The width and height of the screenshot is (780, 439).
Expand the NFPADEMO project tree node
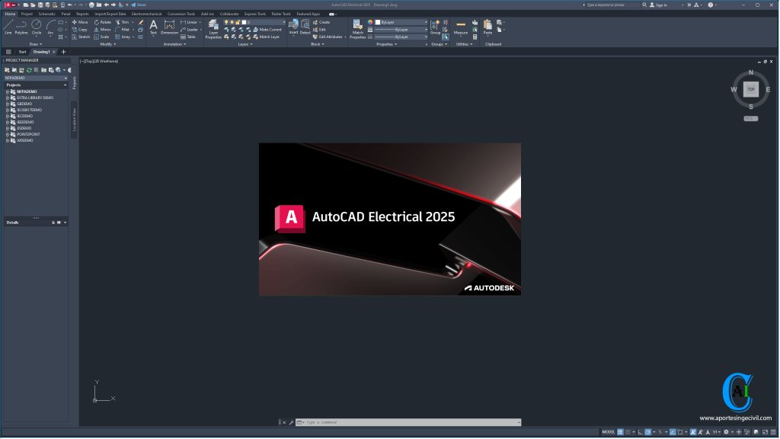point(6,91)
